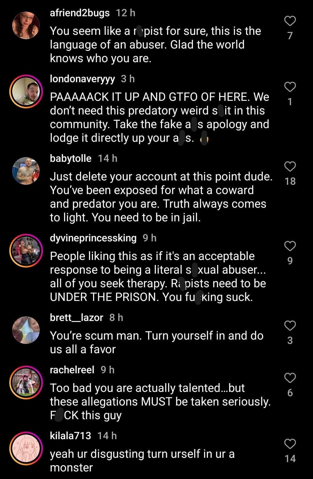Heart the brett__lazor comment
Image resolution: width=313 pixels, height=479 pixels.
click(290, 326)
